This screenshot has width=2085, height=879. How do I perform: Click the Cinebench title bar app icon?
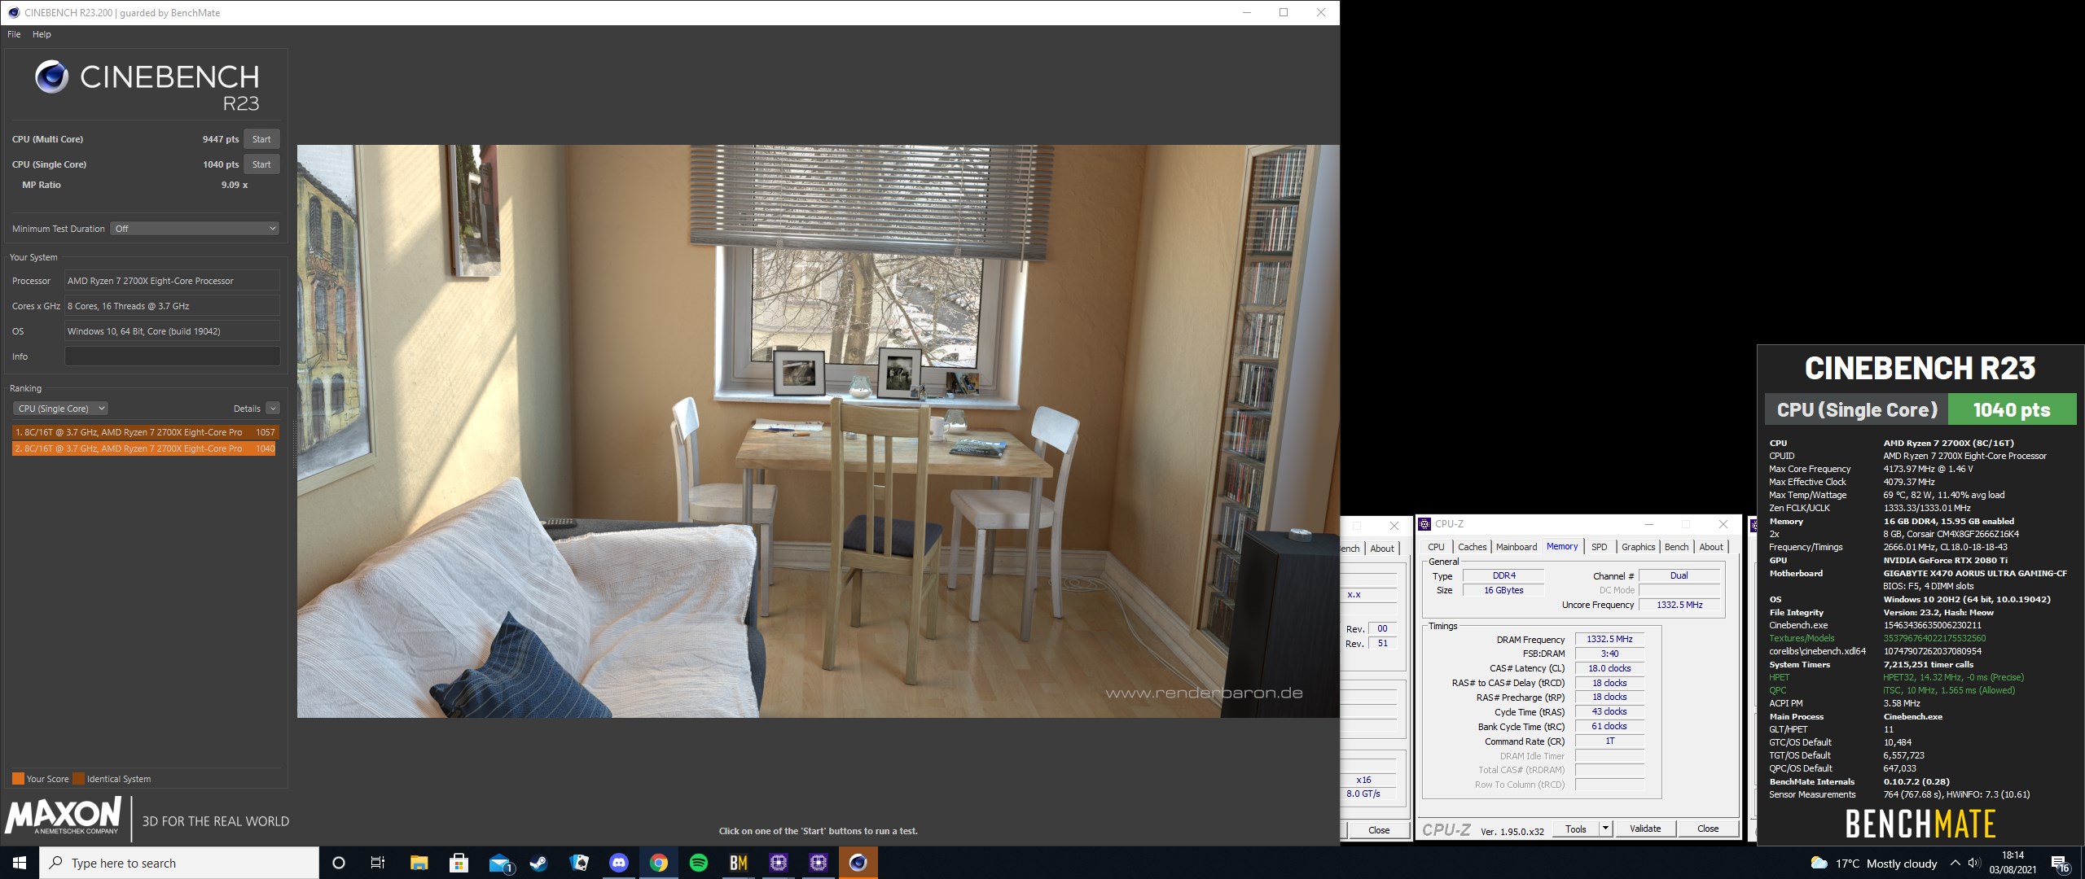pyautogui.click(x=13, y=12)
